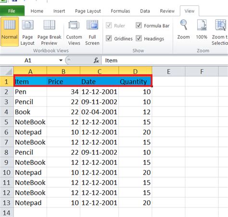The width and height of the screenshot is (228, 217).
Task: Click the Select All corner triangle
Action: (7, 72)
